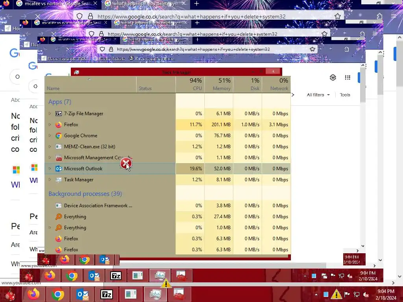Open the All filters dropdown
The image size is (403, 302).
[x=318, y=95]
